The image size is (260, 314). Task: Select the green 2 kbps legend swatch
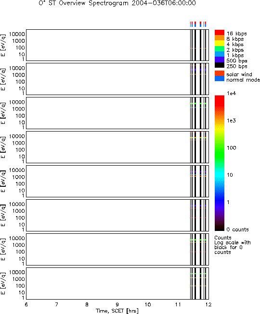point(220,48)
